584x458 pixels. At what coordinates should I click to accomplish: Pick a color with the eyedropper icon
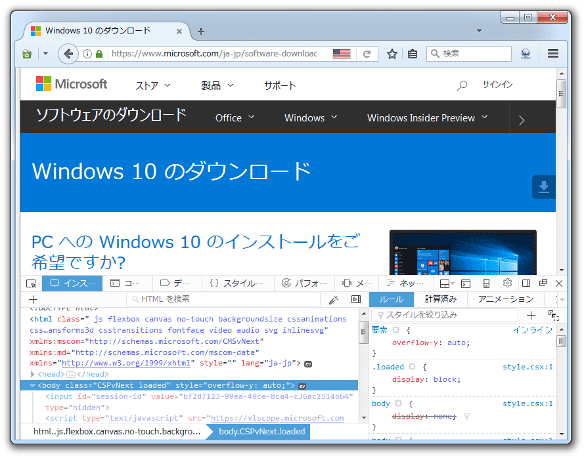point(333,300)
